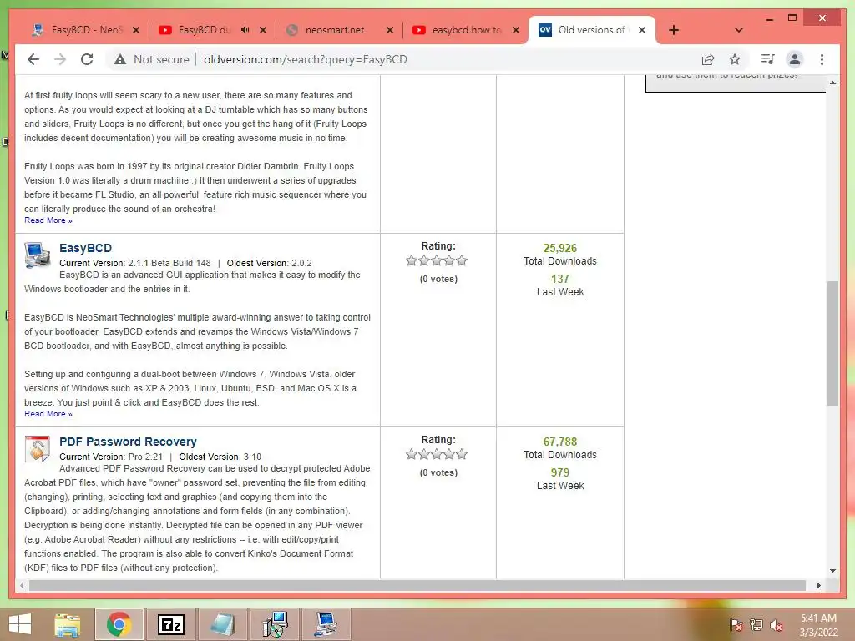Click the horizontal scrollbar left arrow
Screen dimensions: 855x641
click(x=22, y=585)
